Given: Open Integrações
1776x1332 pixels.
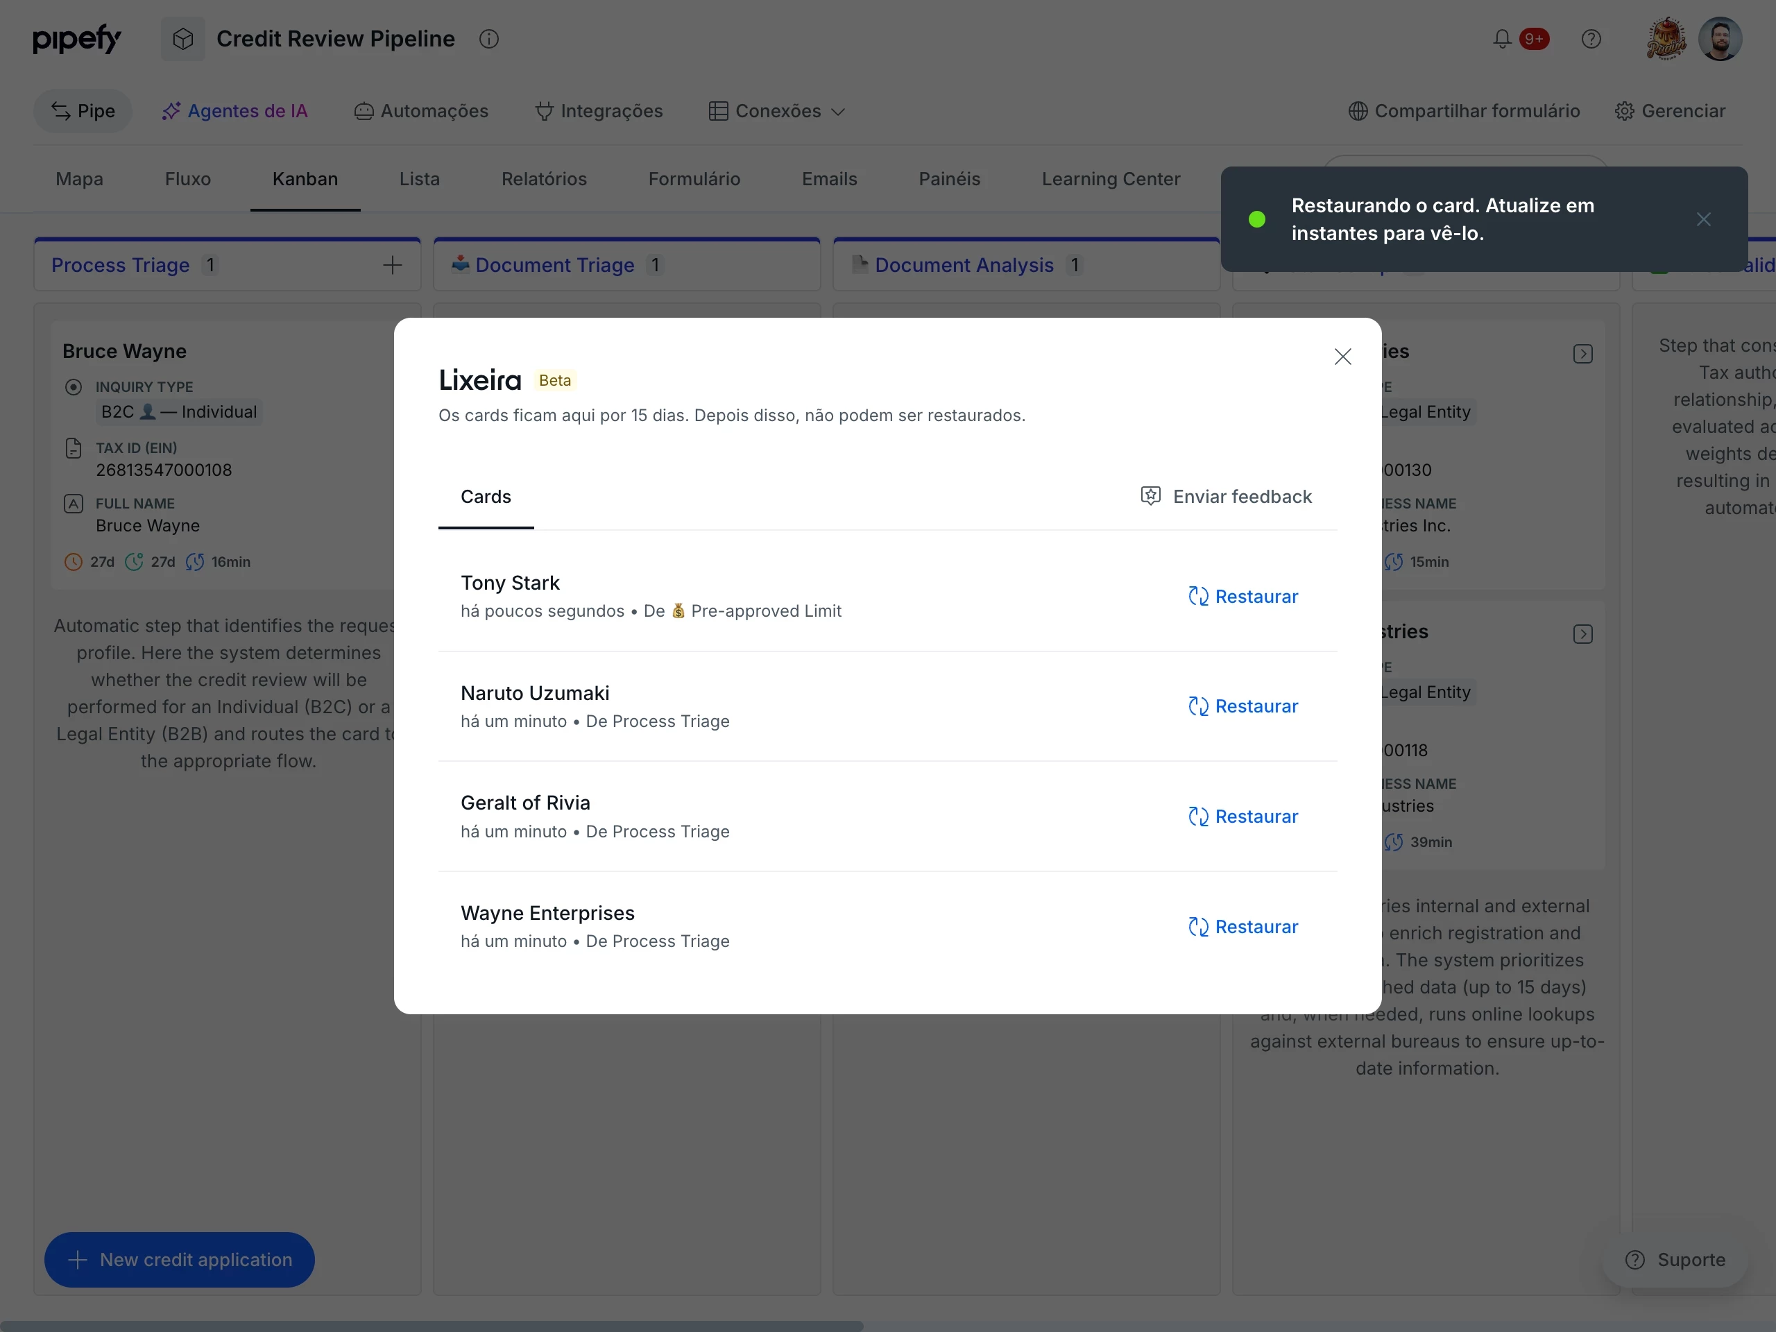Looking at the screenshot, I should 599,111.
